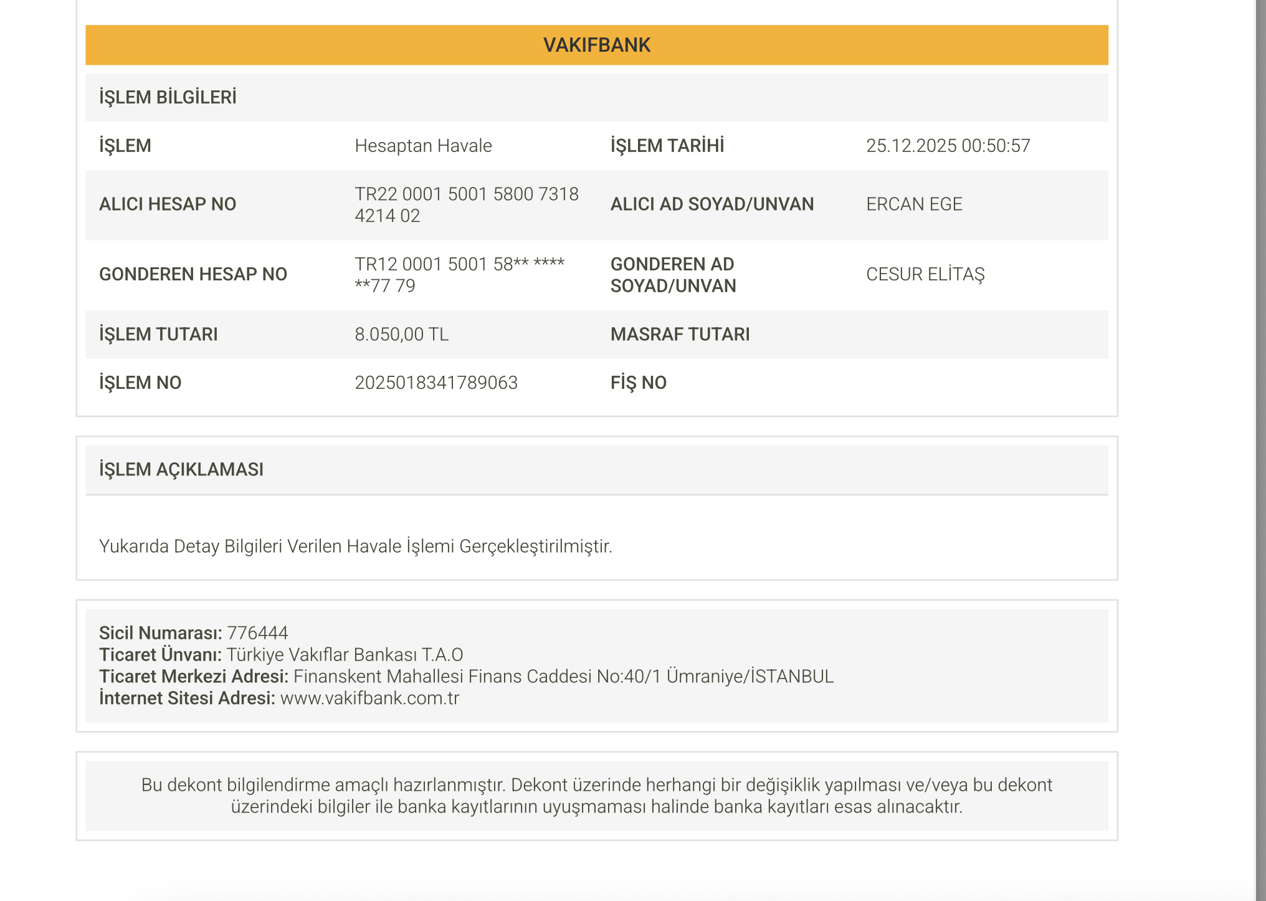Click the date 25.12.2025 00:50:57
Viewport: 1266px width, 901px height.
pyautogui.click(x=948, y=146)
